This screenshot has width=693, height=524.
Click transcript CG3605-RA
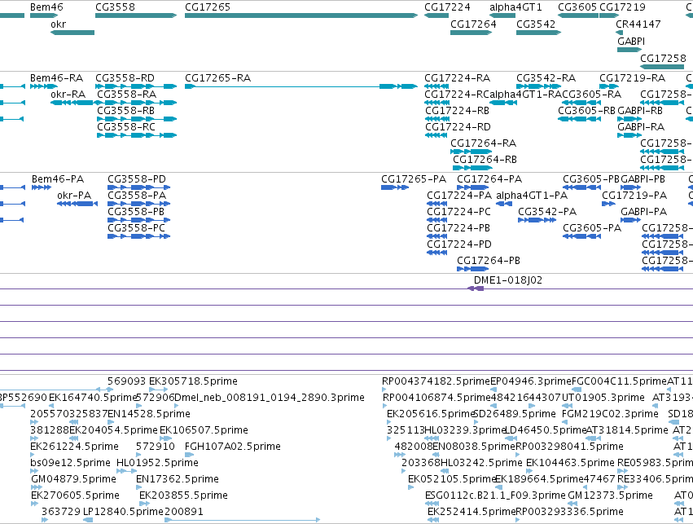click(x=592, y=95)
